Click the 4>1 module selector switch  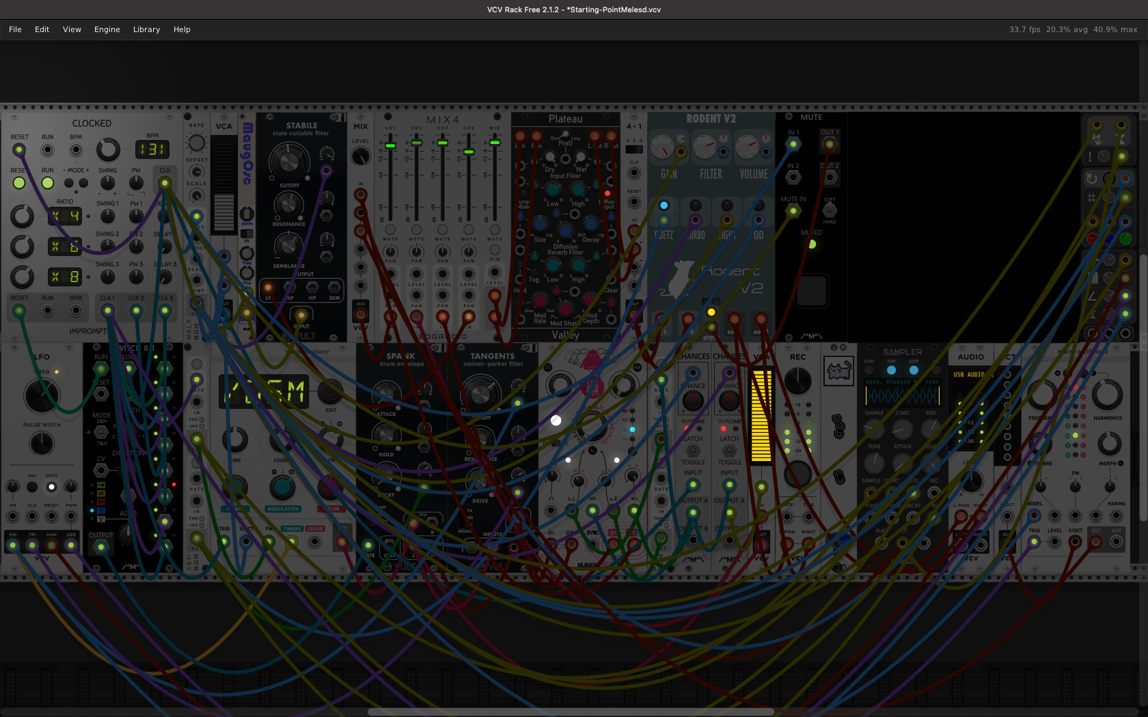click(x=634, y=150)
